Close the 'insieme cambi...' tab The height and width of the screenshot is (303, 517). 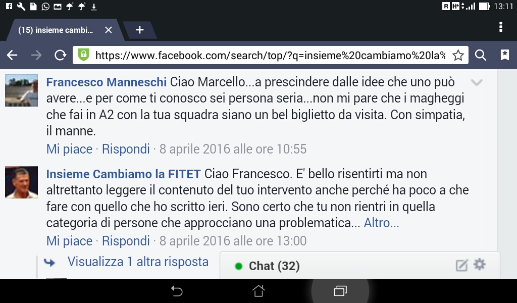(x=109, y=30)
